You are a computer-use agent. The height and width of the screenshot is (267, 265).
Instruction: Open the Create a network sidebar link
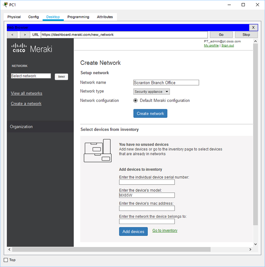(26, 104)
